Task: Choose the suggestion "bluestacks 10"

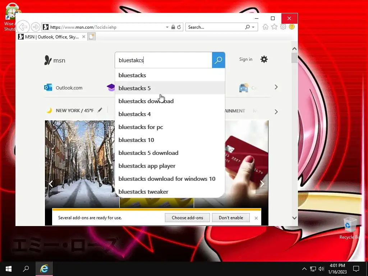Action: [170, 140]
